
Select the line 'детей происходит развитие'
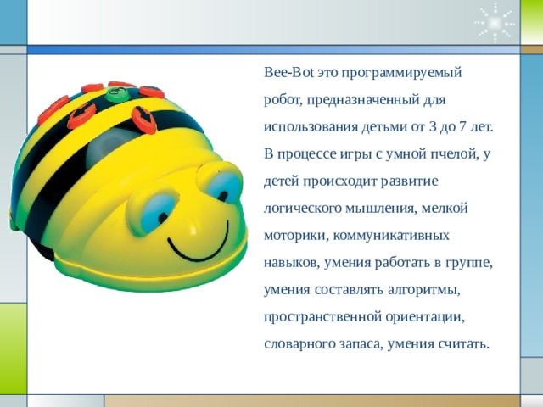pos(350,181)
